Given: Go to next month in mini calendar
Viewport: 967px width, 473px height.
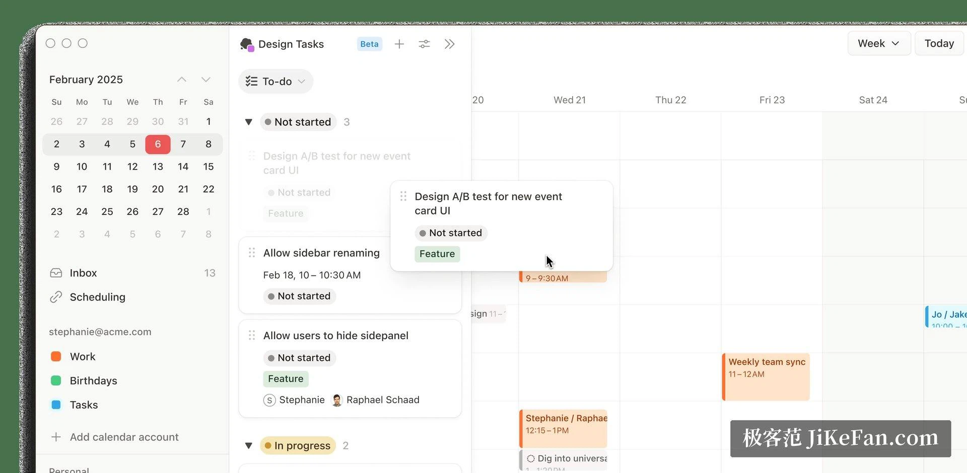Looking at the screenshot, I should click(x=206, y=80).
